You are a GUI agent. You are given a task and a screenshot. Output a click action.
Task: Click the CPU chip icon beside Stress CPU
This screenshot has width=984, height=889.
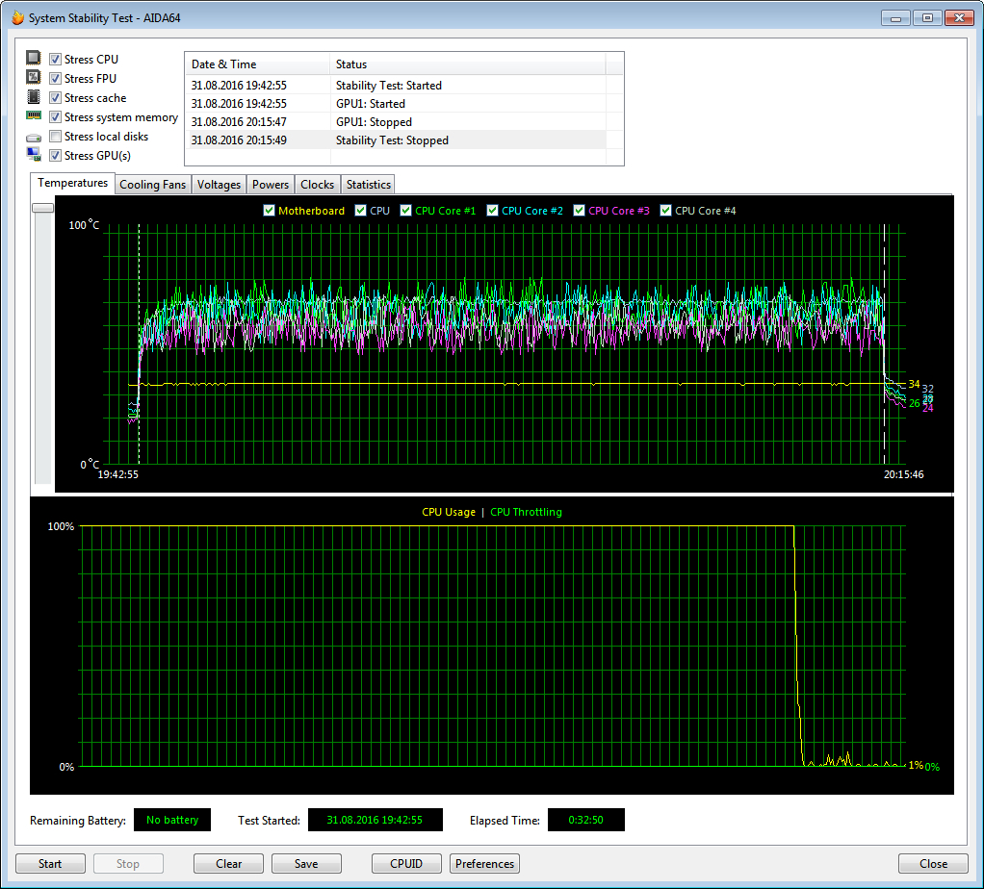pos(34,59)
